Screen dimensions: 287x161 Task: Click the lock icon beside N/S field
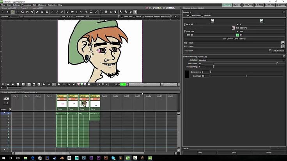pyautogui.click(x=283, y=43)
